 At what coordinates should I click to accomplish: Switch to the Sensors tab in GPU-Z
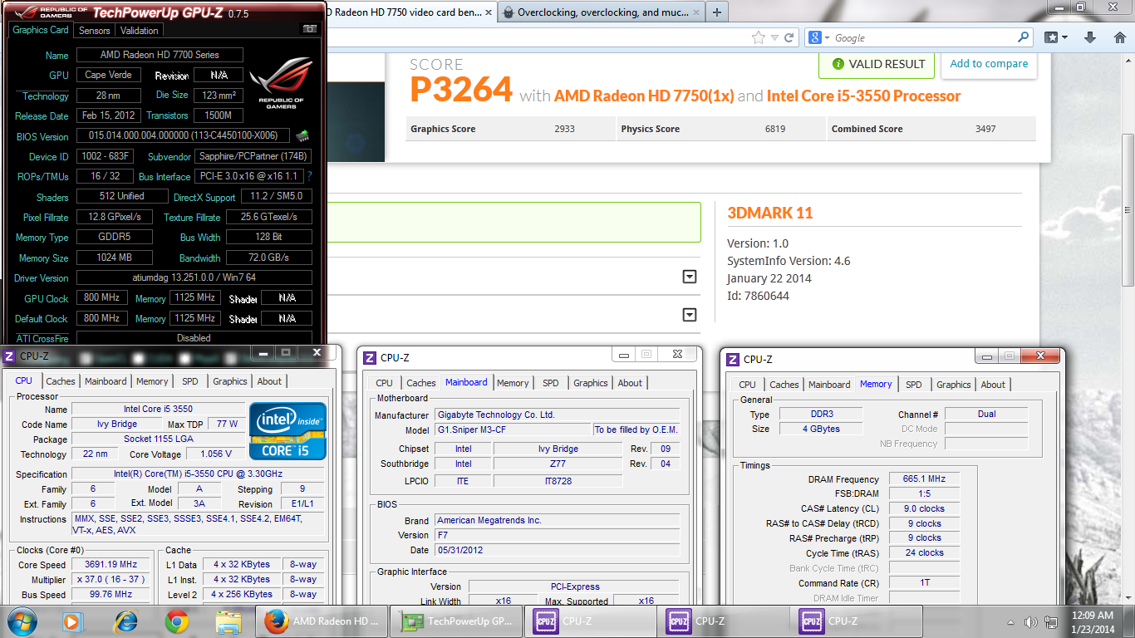tap(94, 30)
